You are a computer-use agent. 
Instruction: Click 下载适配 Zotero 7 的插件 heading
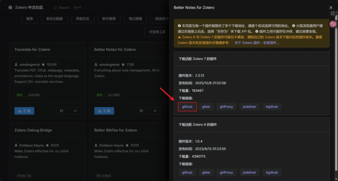tap(198, 59)
